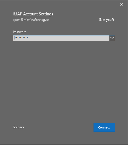128x145 pixels.
Task: Place the cursor at the password text end
Action: pos(28,38)
